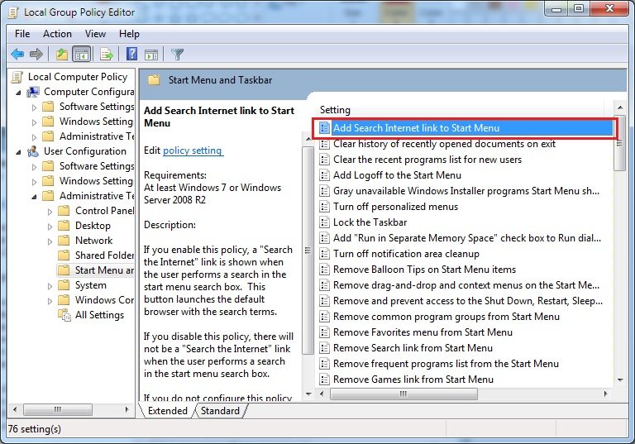This screenshot has width=635, height=444.
Task: Click the Computer Configuration computer icon
Action: coord(33,92)
